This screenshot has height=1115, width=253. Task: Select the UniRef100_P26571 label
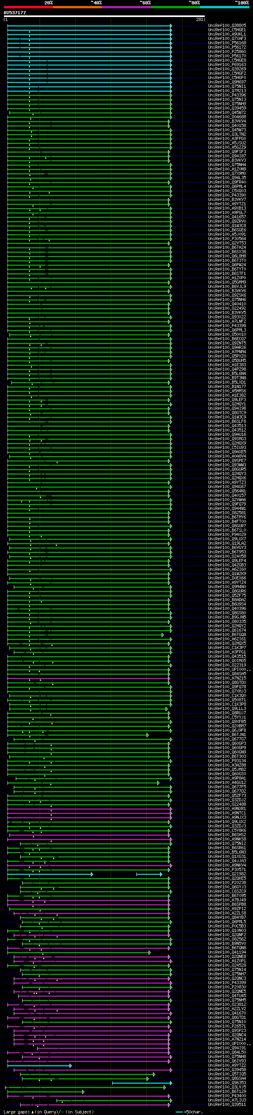tap(227, 1027)
